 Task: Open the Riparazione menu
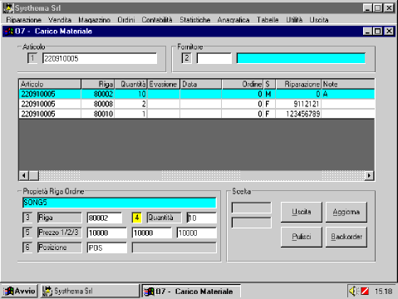[23, 20]
